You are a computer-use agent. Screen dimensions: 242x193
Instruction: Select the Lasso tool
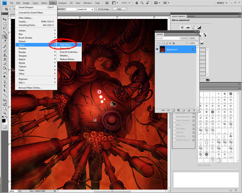pyautogui.click(x=5, y=28)
